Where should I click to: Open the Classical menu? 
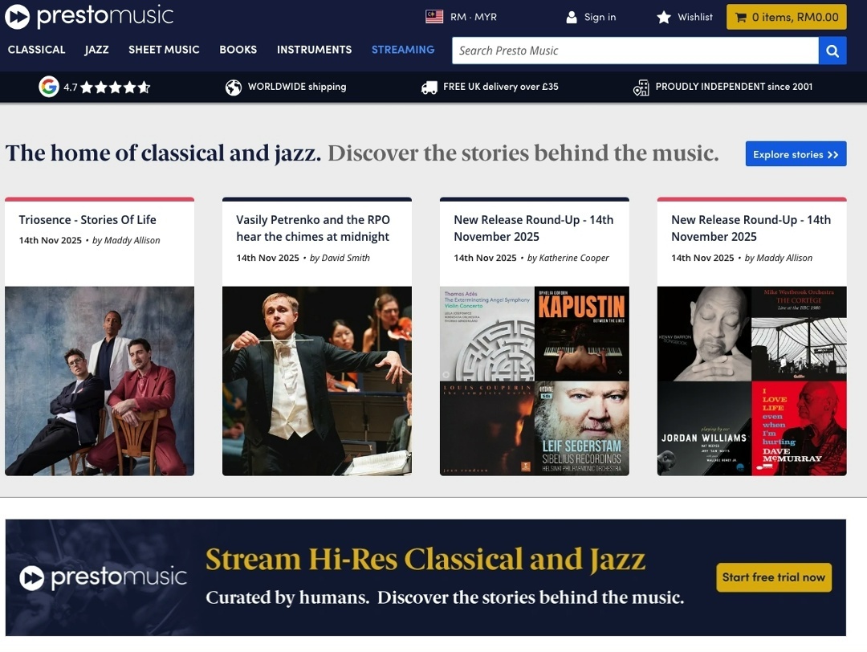[x=36, y=50]
